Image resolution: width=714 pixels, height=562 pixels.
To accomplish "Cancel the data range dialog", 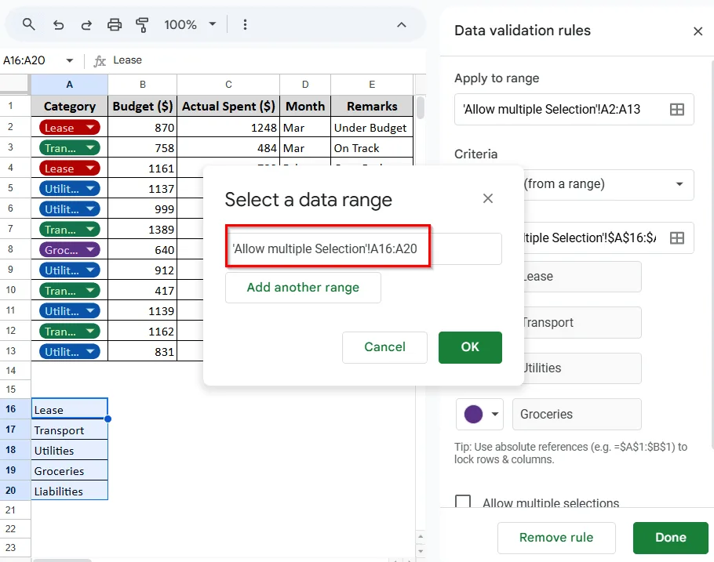I will [x=384, y=347].
